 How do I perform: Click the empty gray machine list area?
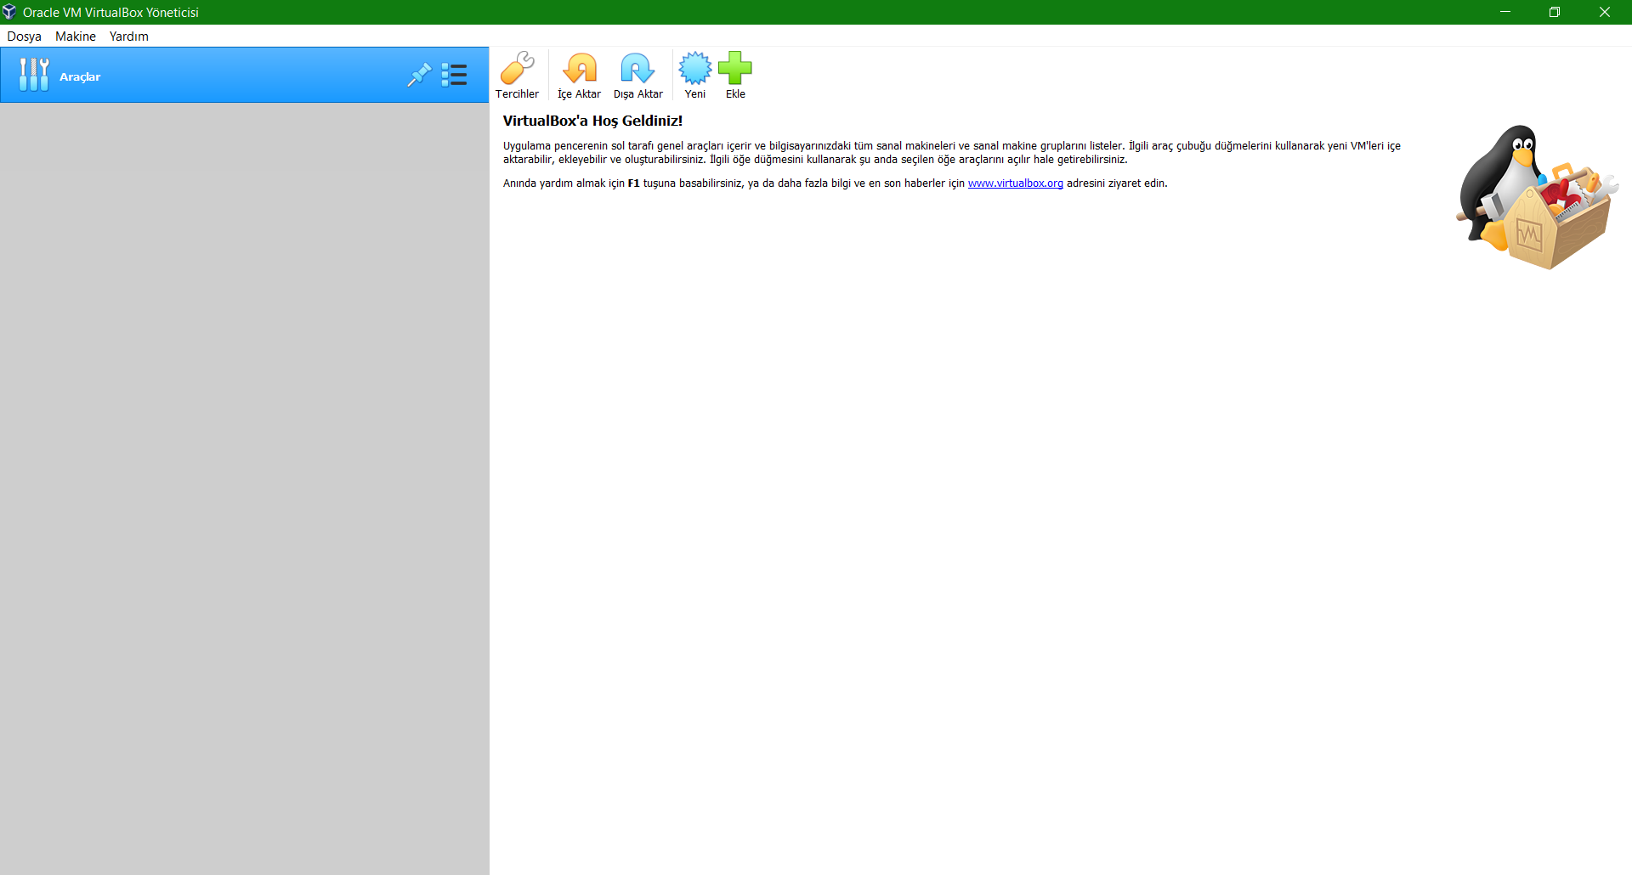245,484
